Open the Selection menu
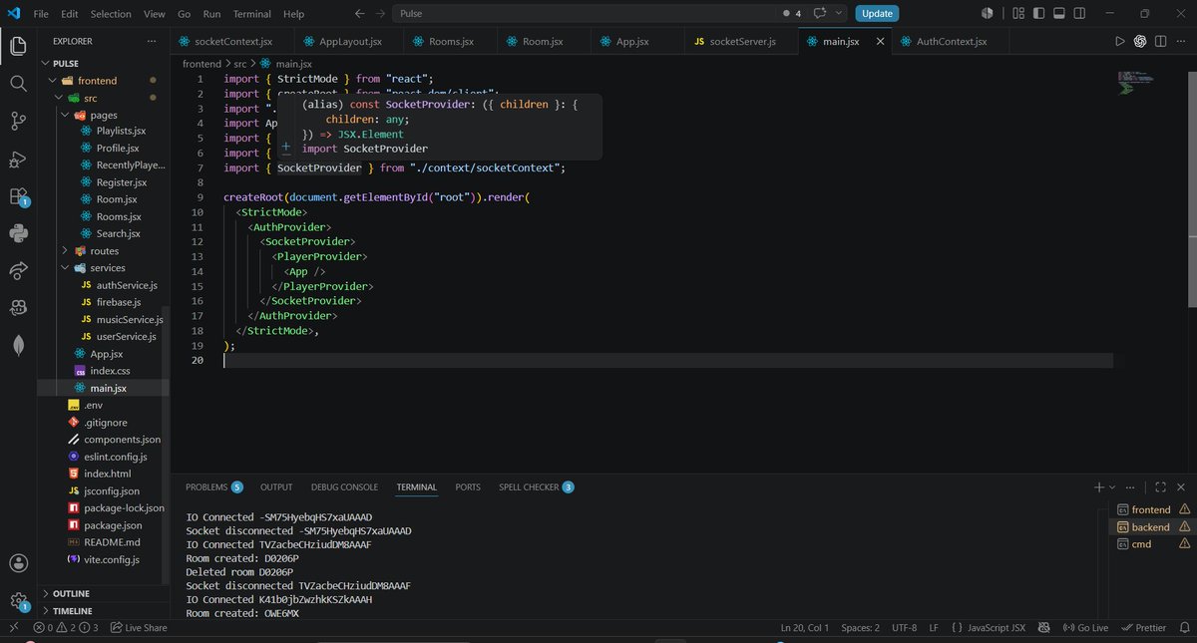The height and width of the screenshot is (643, 1197). [x=111, y=14]
